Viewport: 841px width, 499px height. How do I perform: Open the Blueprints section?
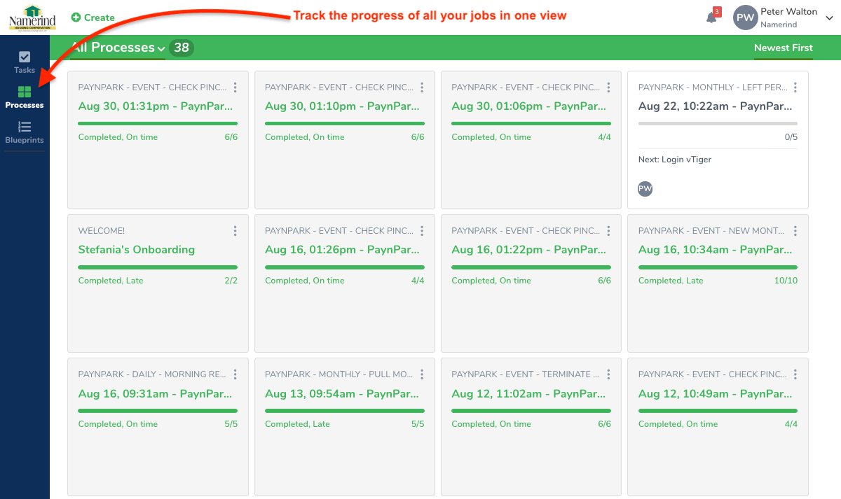coord(25,133)
